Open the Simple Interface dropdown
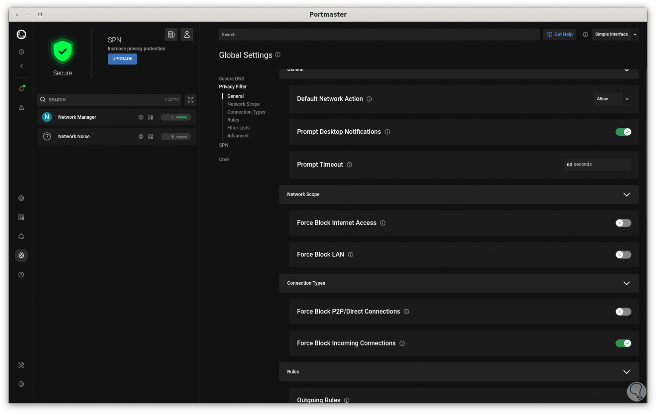Viewport: 656px width, 413px height. (615, 35)
